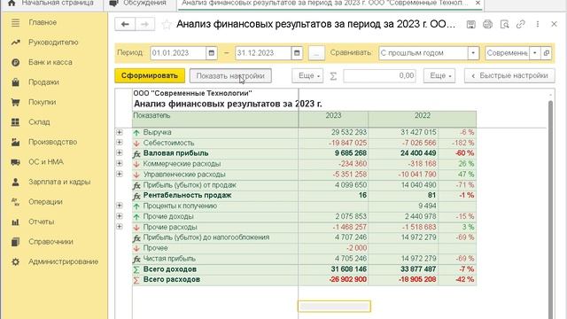
Task: Open the Банк и касса section
Action: pos(50,62)
